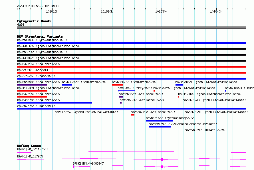The image size is (254, 170).
Task: Click the nsv999861 (Coe2014) label
Action: coord(33,70)
